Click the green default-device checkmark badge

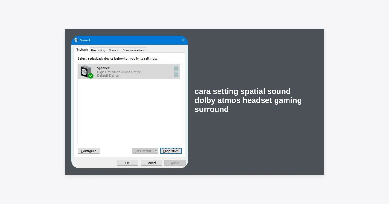[91, 76]
